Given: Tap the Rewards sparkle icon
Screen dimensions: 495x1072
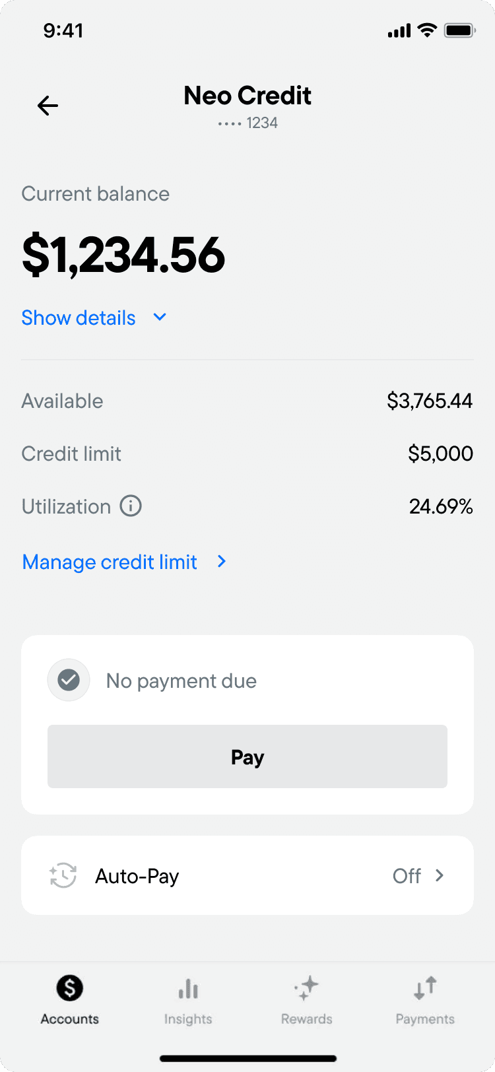Looking at the screenshot, I should tap(306, 988).
